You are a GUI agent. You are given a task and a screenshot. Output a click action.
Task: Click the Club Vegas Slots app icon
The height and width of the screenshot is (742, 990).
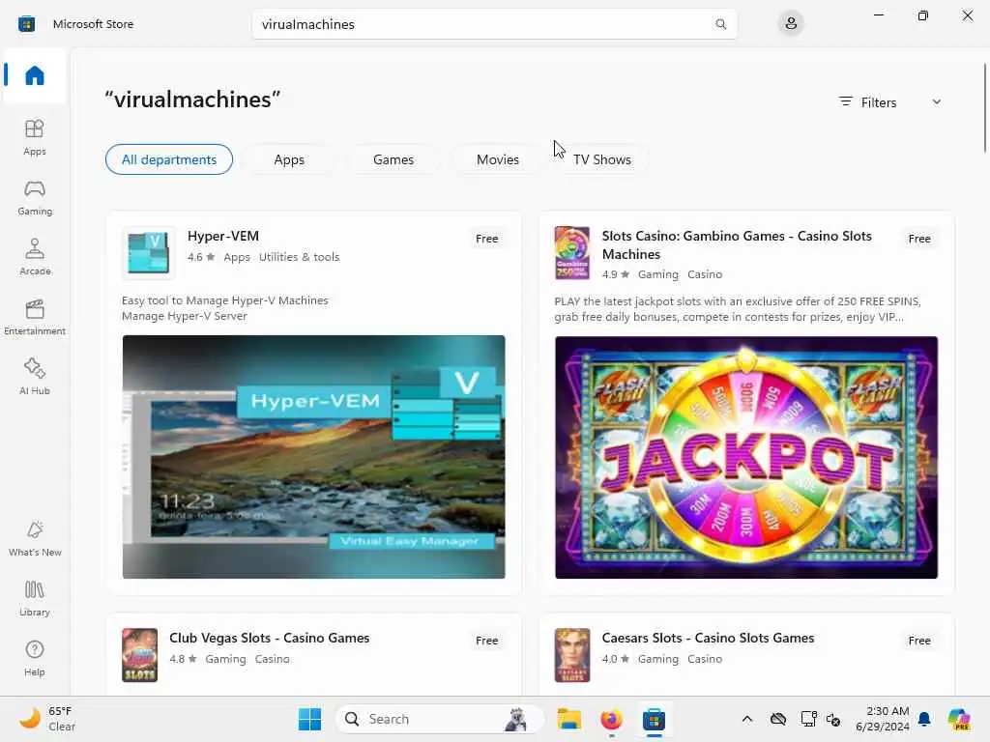(139, 655)
